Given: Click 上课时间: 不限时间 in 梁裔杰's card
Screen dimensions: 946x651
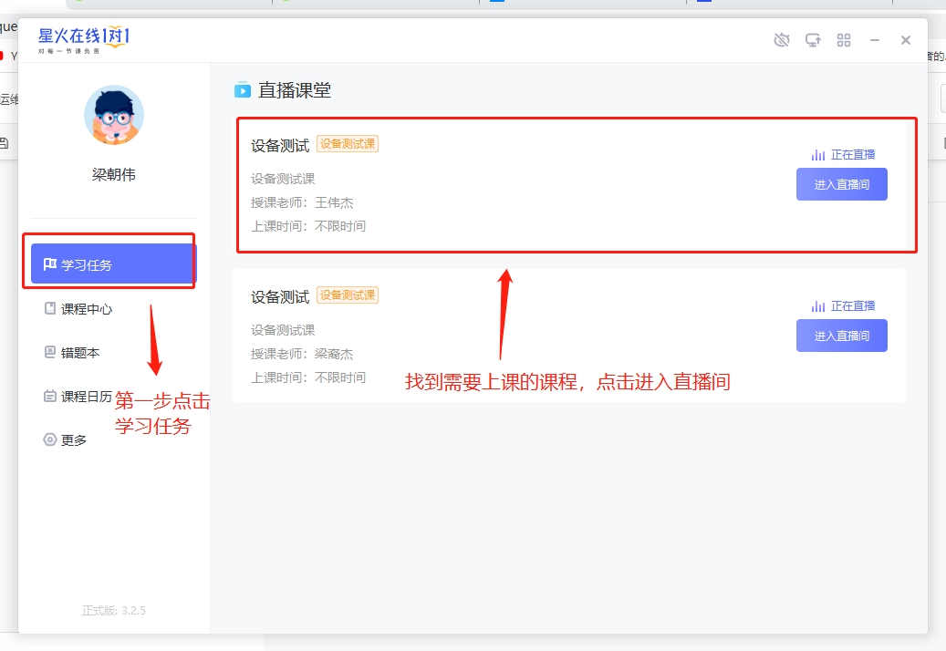Looking at the screenshot, I should (x=308, y=377).
